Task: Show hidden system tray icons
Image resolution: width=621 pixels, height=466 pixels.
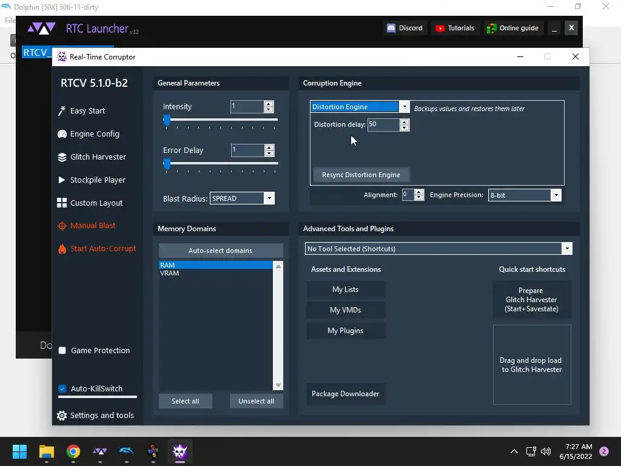Action: pos(514,451)
